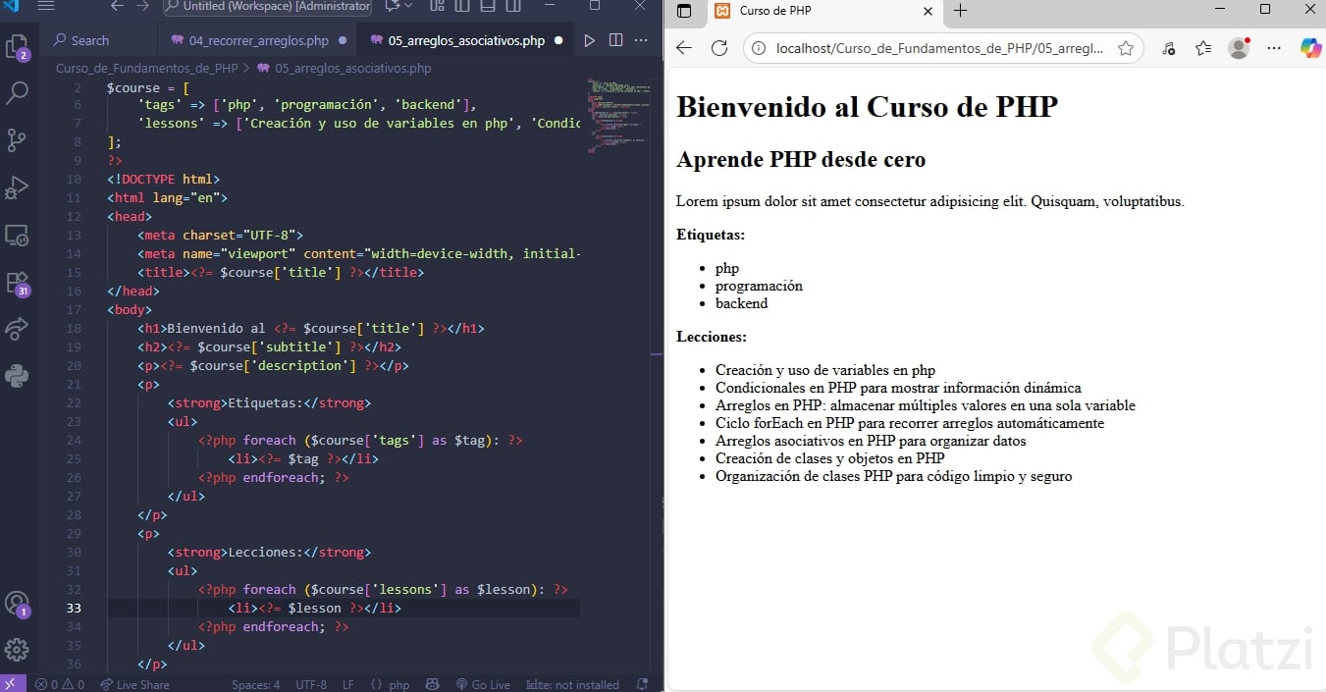Add page to favorites with star icon
This screenshot has width=1326, height=692.
1126,48
